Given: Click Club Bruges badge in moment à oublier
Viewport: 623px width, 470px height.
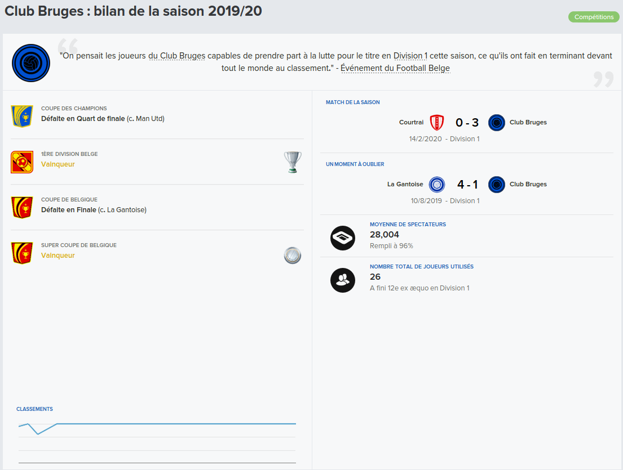Looking at the screenshot, I should (x=496, y=185).
